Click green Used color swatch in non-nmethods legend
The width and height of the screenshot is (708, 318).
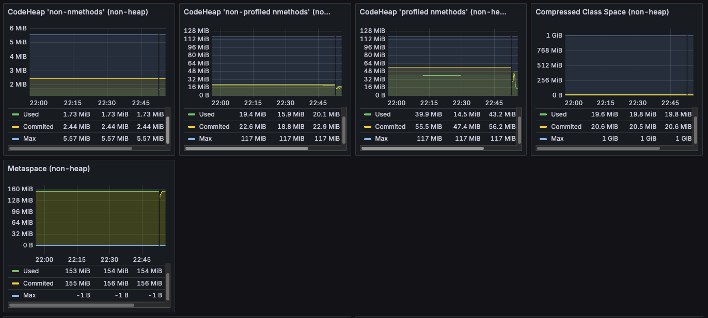[x=15, y=114]
